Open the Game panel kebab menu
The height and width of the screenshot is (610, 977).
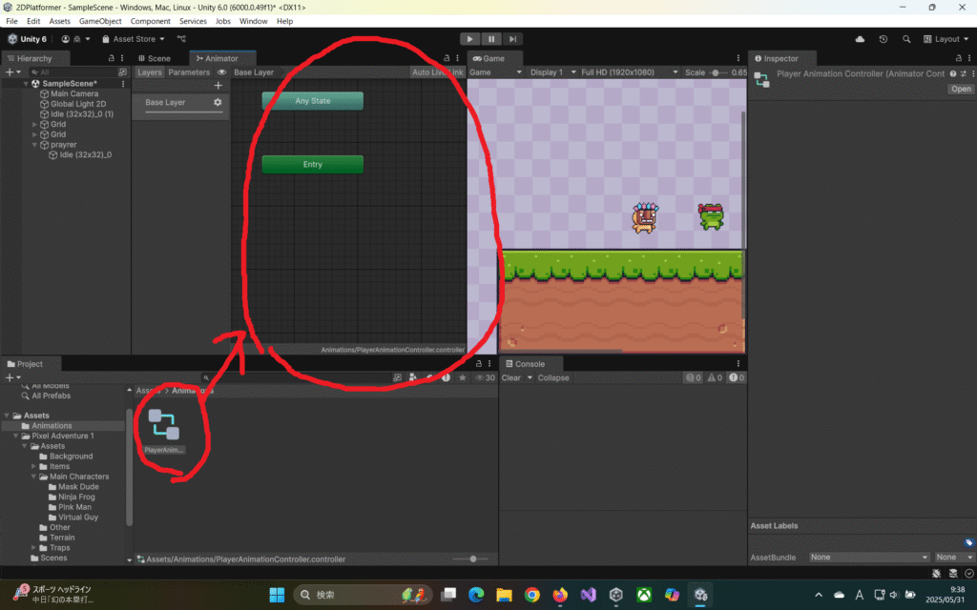[x=738, y=58]
